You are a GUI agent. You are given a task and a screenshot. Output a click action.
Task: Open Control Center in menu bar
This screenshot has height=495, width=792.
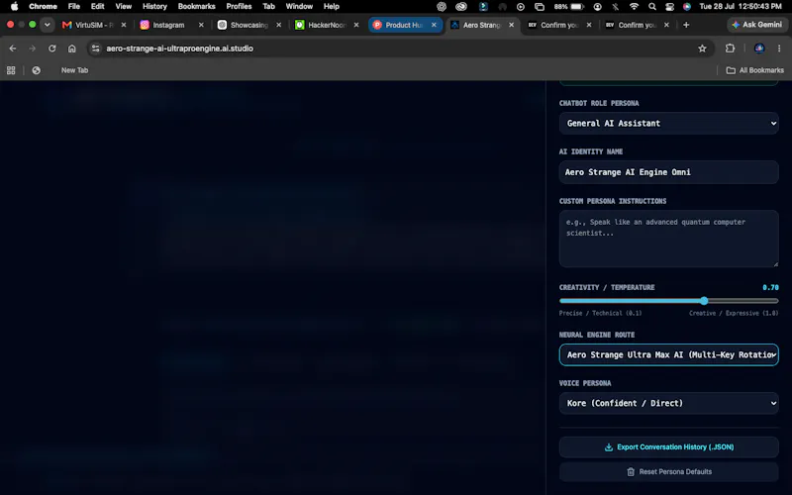[670, 7]
